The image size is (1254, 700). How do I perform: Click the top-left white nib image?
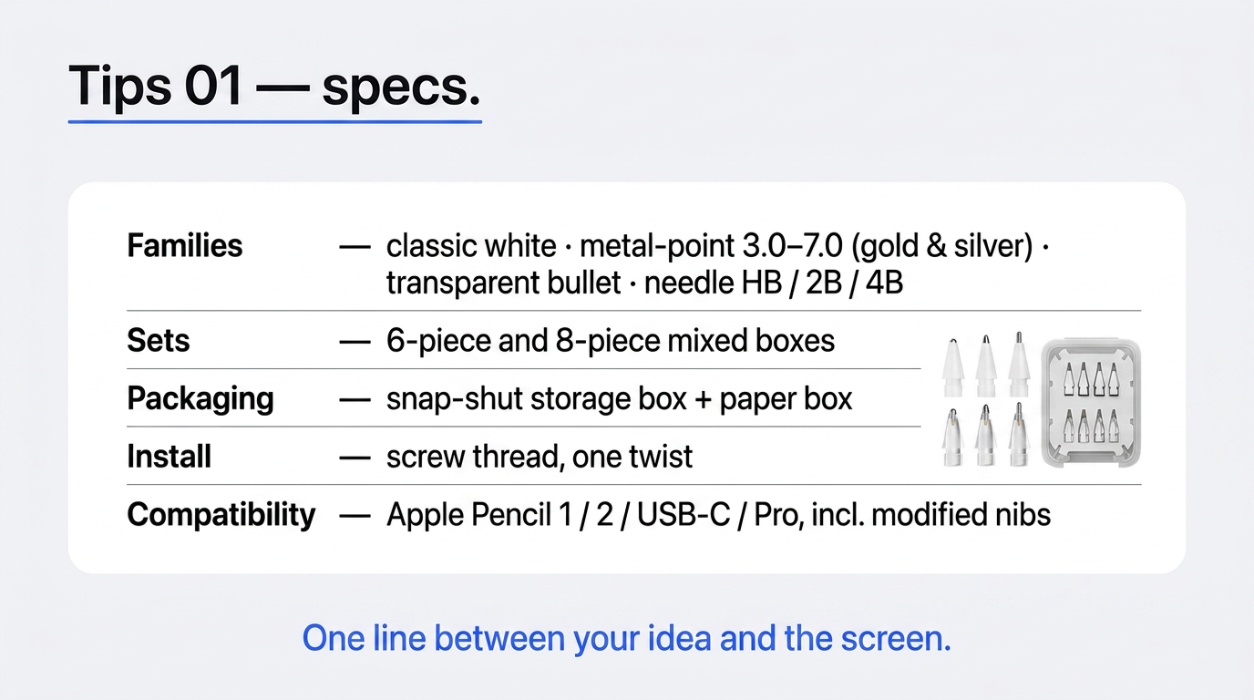coord(952,366)
